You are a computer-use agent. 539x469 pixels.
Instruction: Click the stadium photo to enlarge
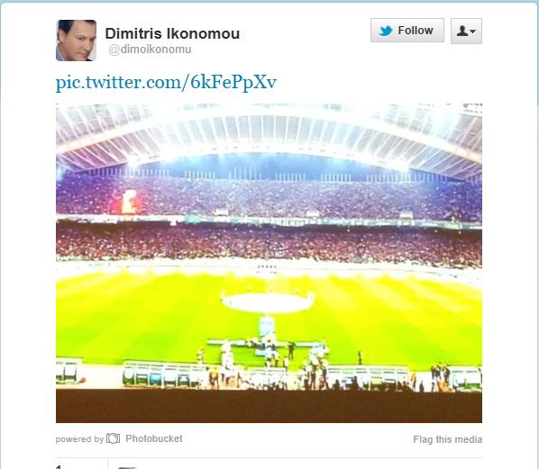click(269, 263)
